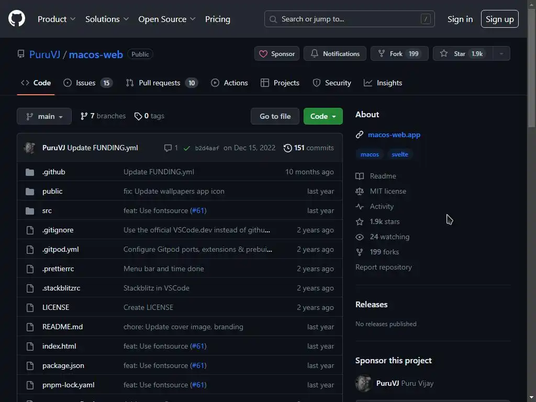The width and height of the screenshot is (536, 402).
Task: Click the Readme book icon
Action: tap(359, 176)
